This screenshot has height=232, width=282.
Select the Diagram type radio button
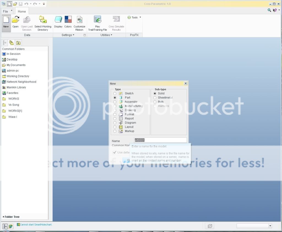pyautogui.click(x=115, y=123)
